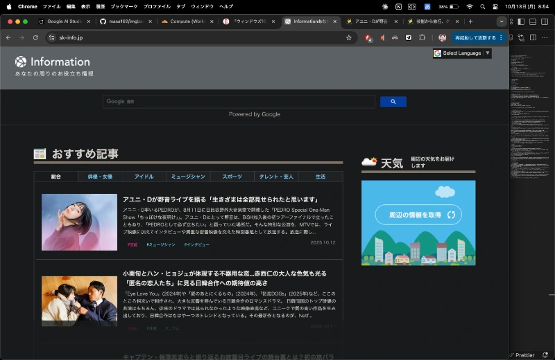Click the back navigation arrow
This screenshot has width=555, height=360.
8,37
